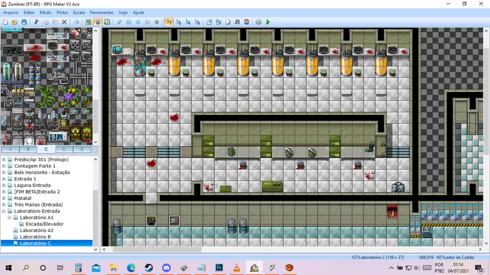Select the Ellipse drawing tool
This screenshot has width=490, height=275.
[x=138, y=22]
